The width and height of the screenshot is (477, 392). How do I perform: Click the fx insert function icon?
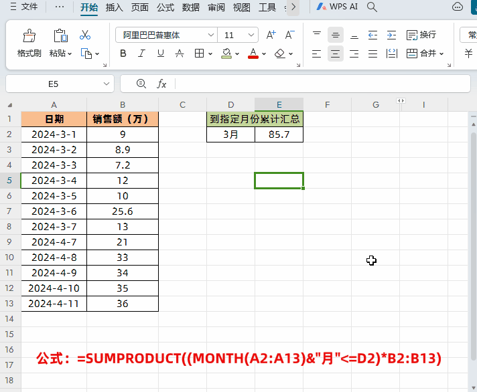click(161, 84)
